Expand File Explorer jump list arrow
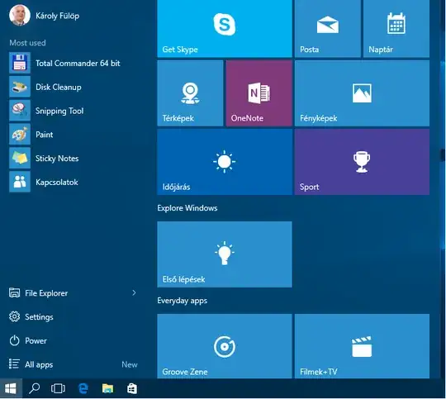This screenshot has height=399, width=446. tap(135, 292)
